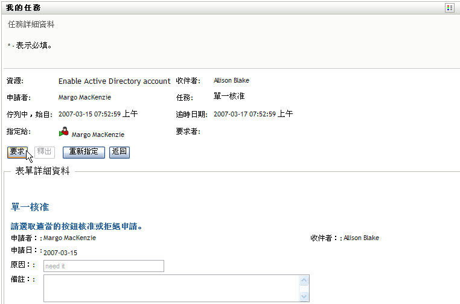The width and height of the screenshot is (460, 304).
Task: Open Margo MacKenzie link in 申請者 row
Action: [85, 97]
